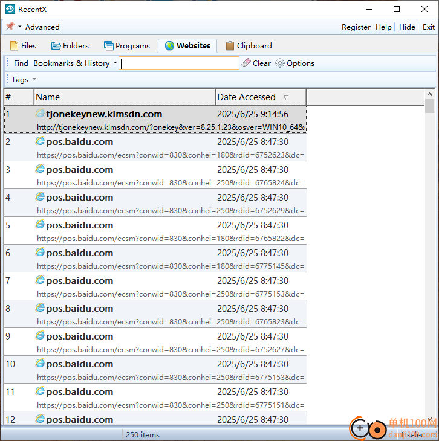This screenshot has height=441, width=439.
Task: Click the Websites globe icon
Action: pyautogui.click(x=169, y=45)
